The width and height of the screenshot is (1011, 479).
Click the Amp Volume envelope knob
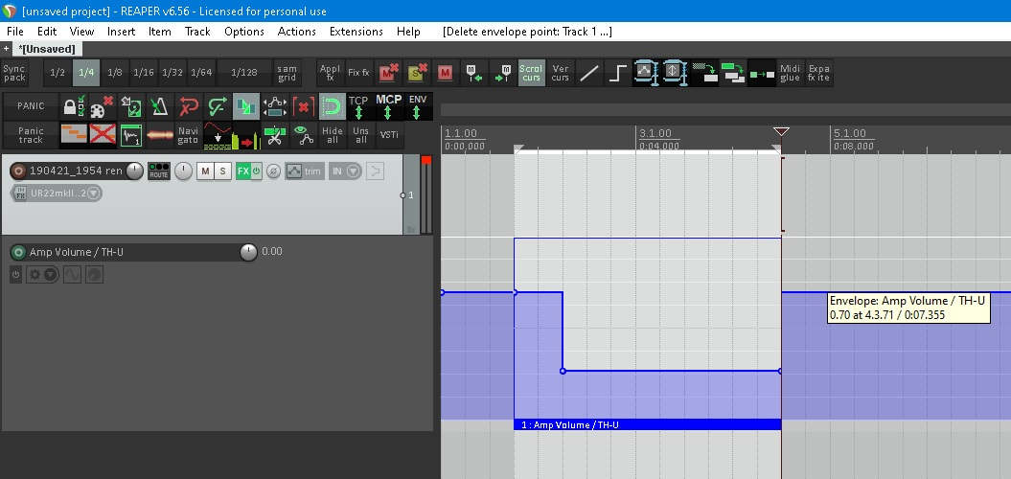click(248, 252)
